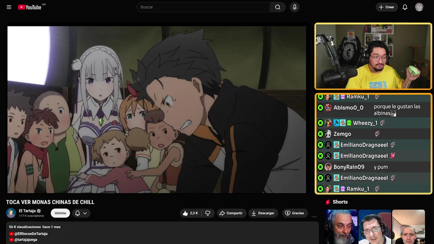Click the video title TOCA VER MONAS CHINAS
The height and width of the screenshot is (244, 434).
pyautogui.click(x=50, y=202)
